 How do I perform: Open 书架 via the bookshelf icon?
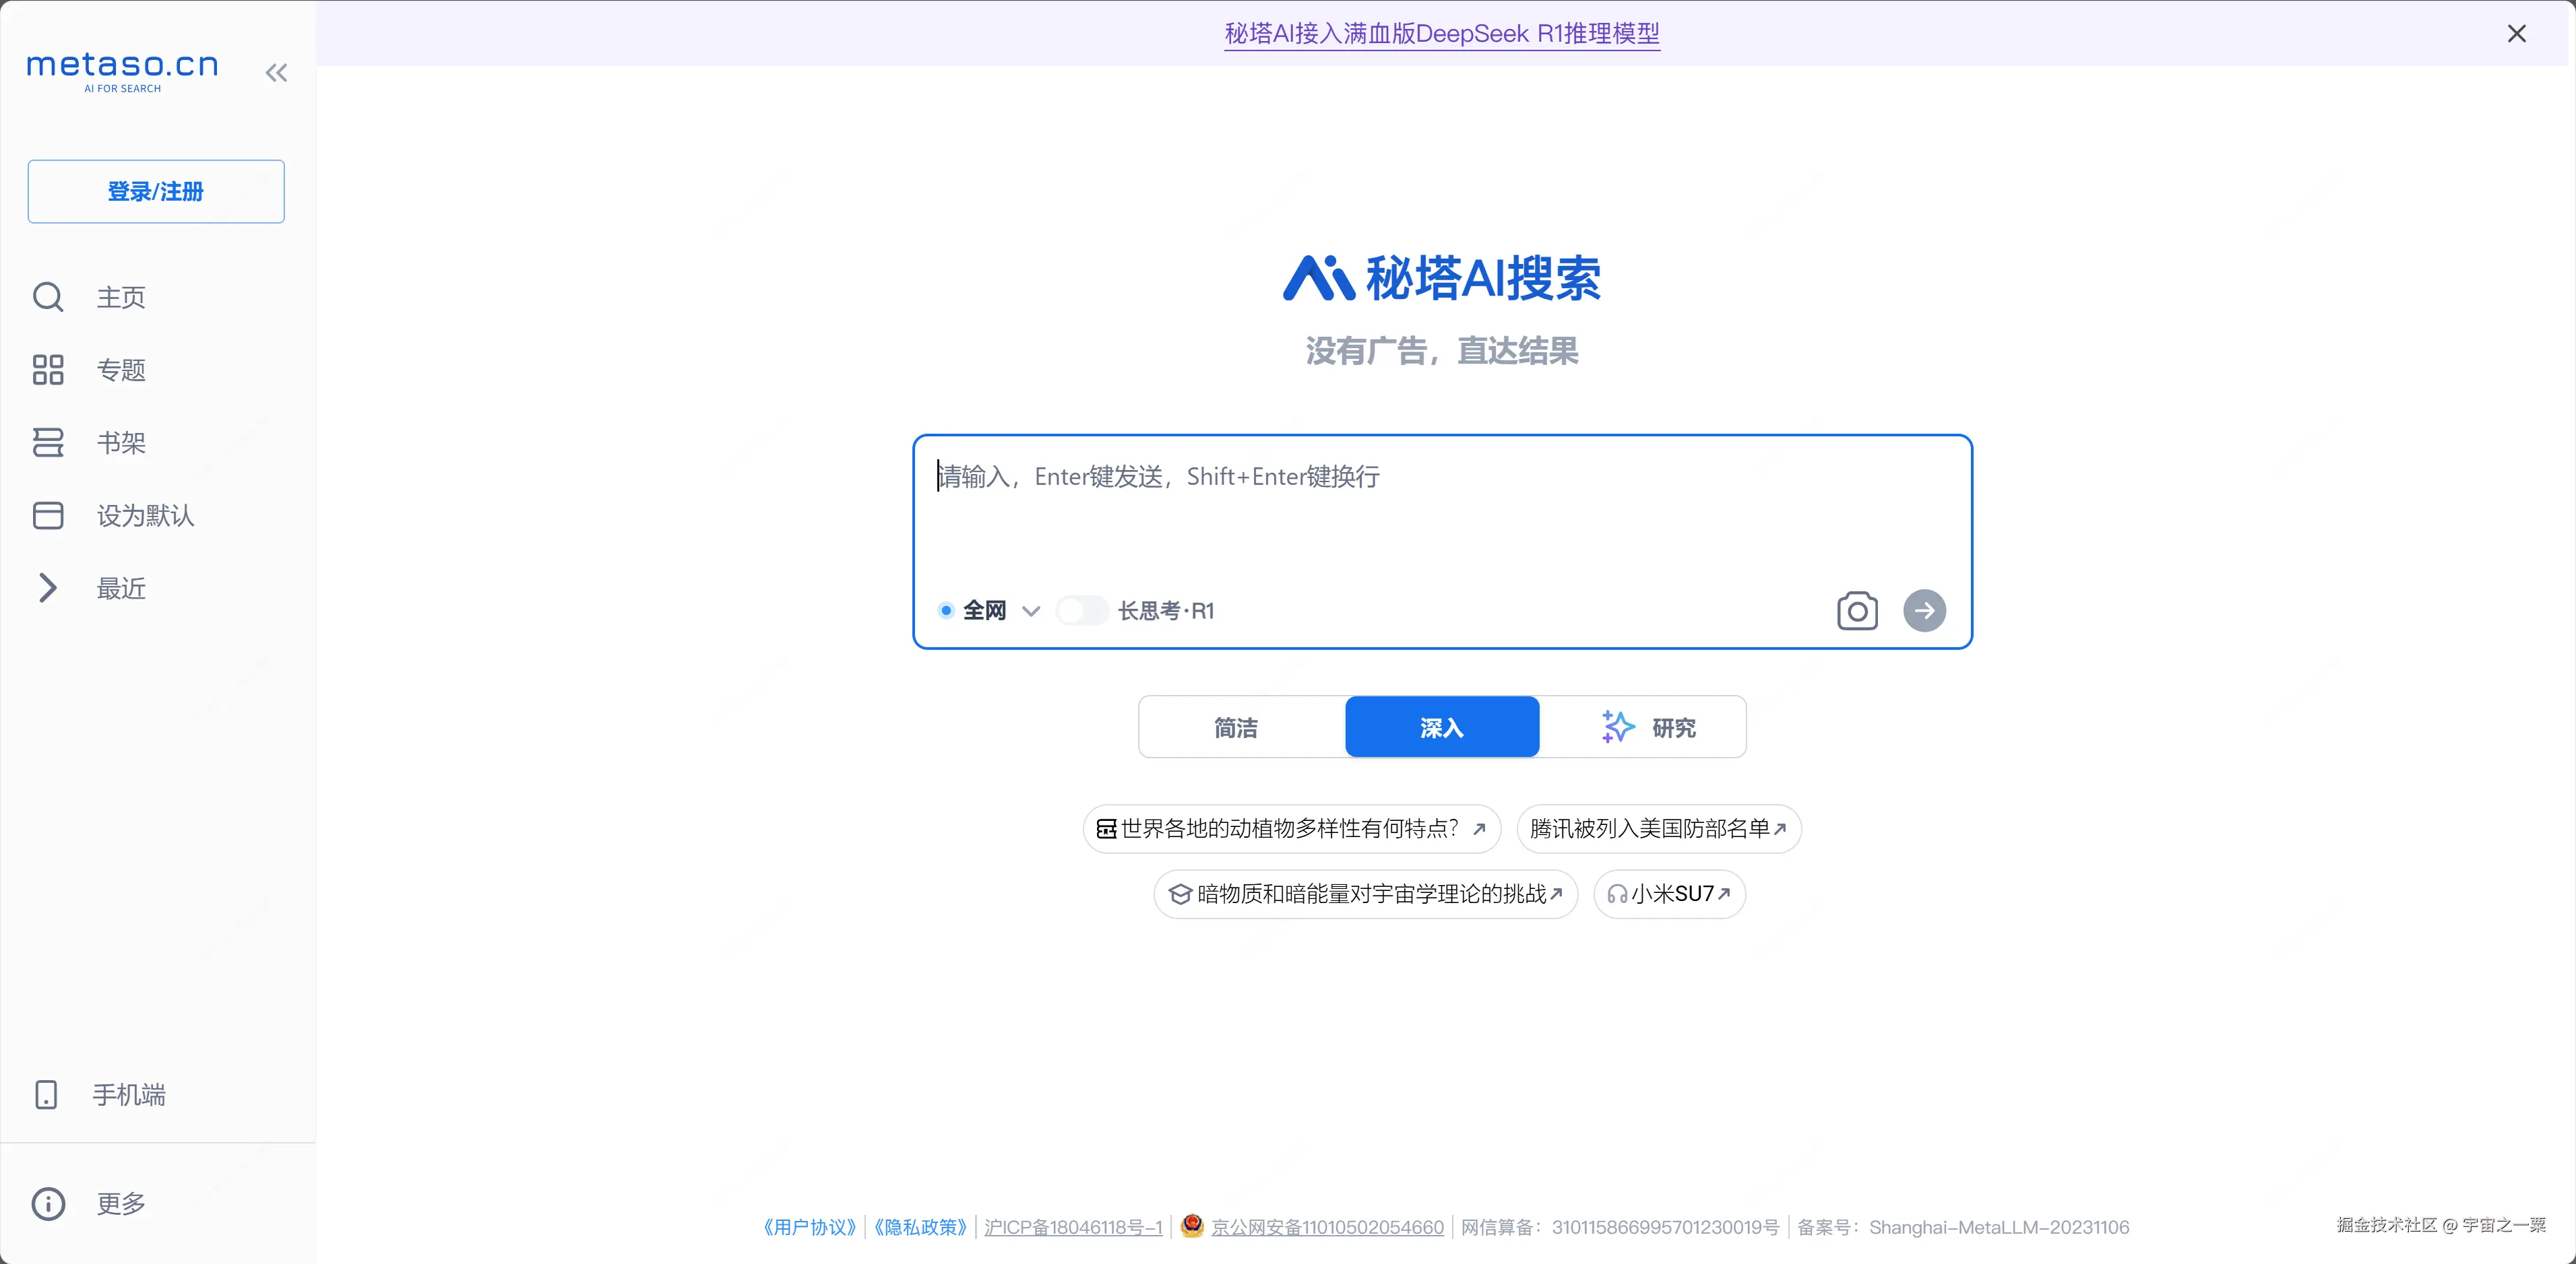(x=48, y=442)
